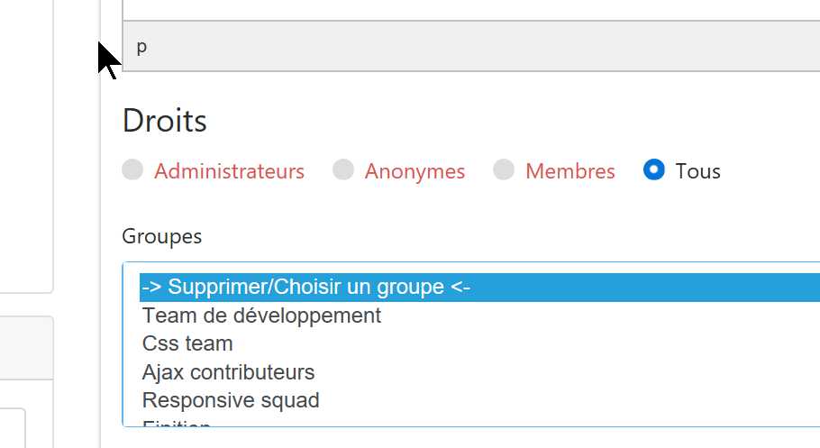Screen dimensions: 820x448
Task: Click the "p" element path in editor footer
Action: [x=141, y=47]
